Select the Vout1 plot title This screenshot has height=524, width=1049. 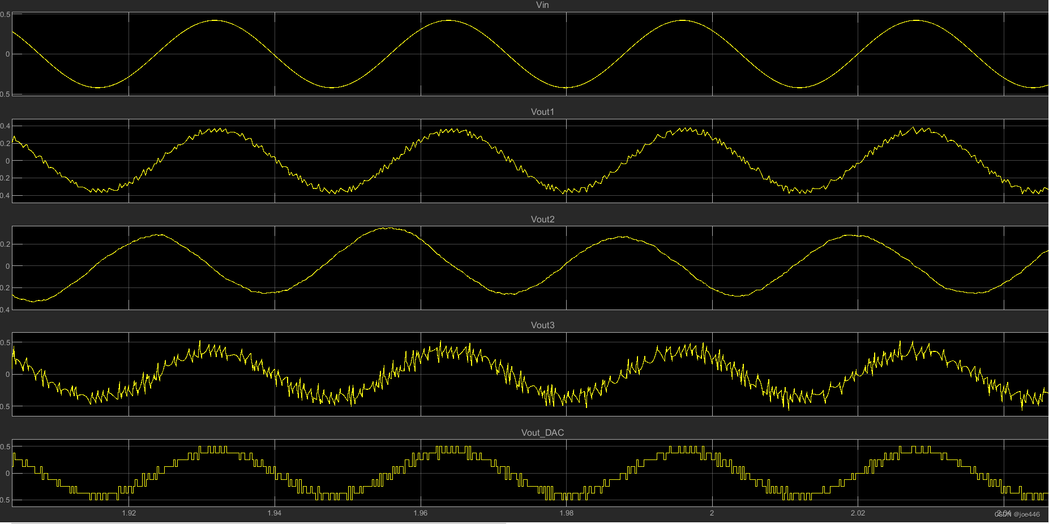point(542,111)
